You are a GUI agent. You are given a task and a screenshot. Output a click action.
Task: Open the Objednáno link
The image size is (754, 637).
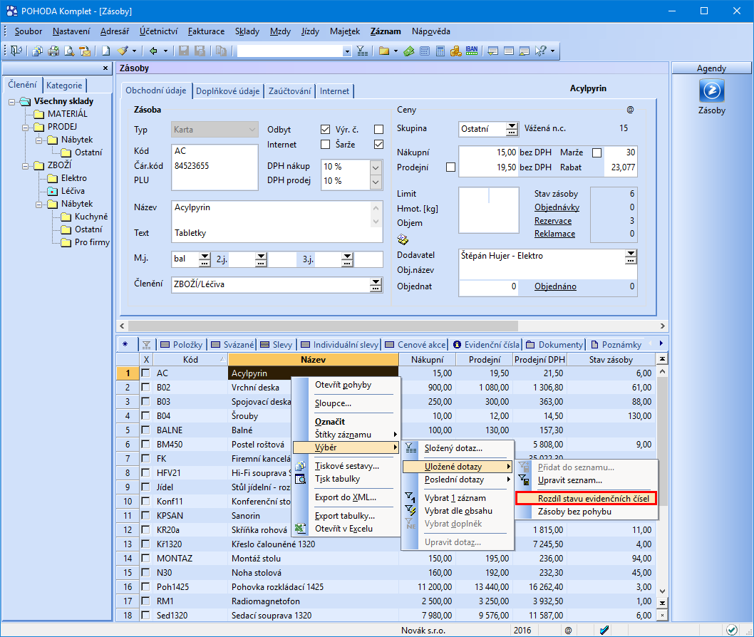555,286
